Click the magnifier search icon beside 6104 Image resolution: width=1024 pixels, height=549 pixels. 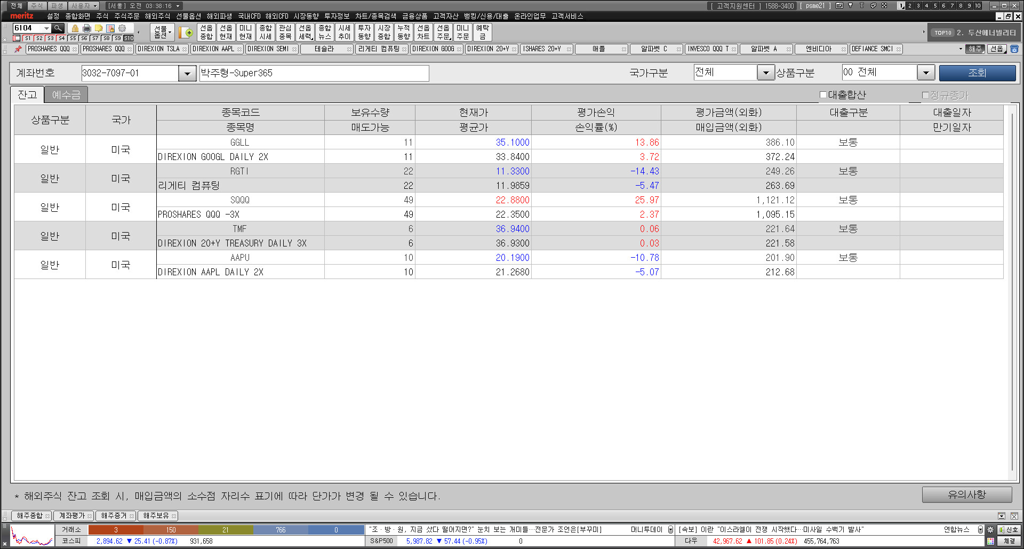pos(58,28)
